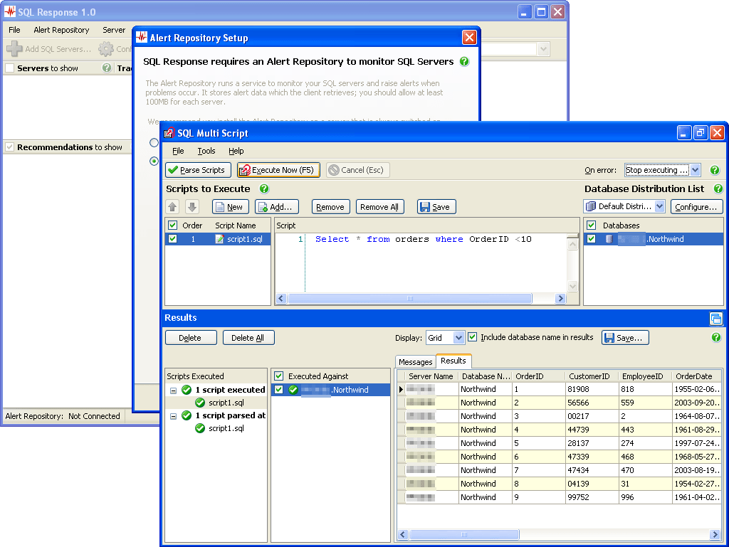Image resolution: width=729 pixels, height=547 pixels.
Task: Click CustomerID column header
Action: (590, 376)
